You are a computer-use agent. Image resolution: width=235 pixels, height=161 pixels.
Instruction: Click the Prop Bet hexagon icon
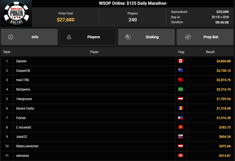[188, 37]
